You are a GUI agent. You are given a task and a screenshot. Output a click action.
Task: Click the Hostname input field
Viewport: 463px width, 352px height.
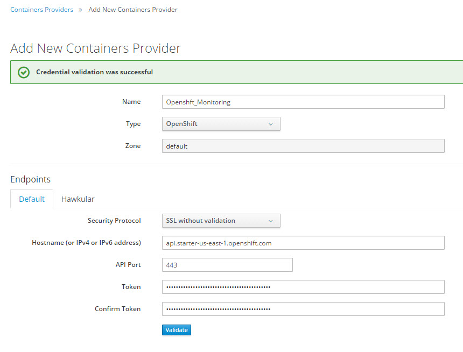coord(303,243)
